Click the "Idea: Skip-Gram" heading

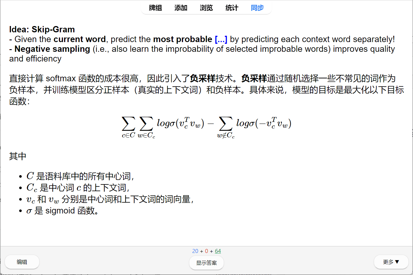[42, 29]
